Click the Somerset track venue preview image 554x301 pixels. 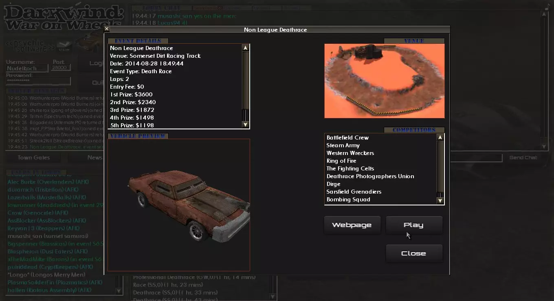tap(384, 81)
